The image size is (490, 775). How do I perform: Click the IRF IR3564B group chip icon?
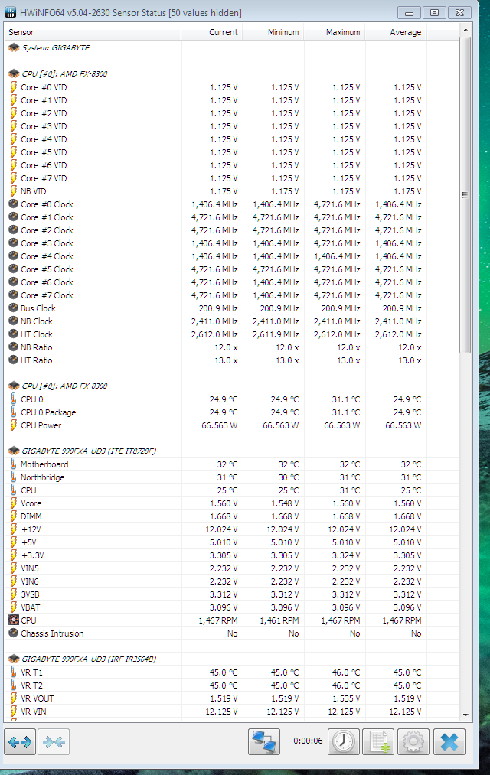[x=14, y=659]
